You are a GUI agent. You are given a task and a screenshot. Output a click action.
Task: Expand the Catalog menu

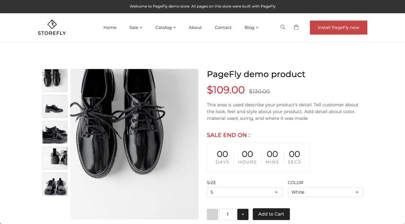point(166,27)
